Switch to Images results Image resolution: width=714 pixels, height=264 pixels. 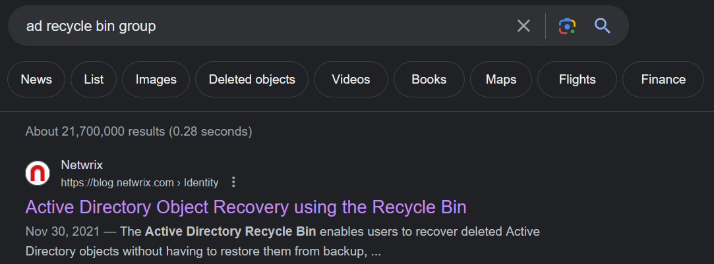pos(156,80)
